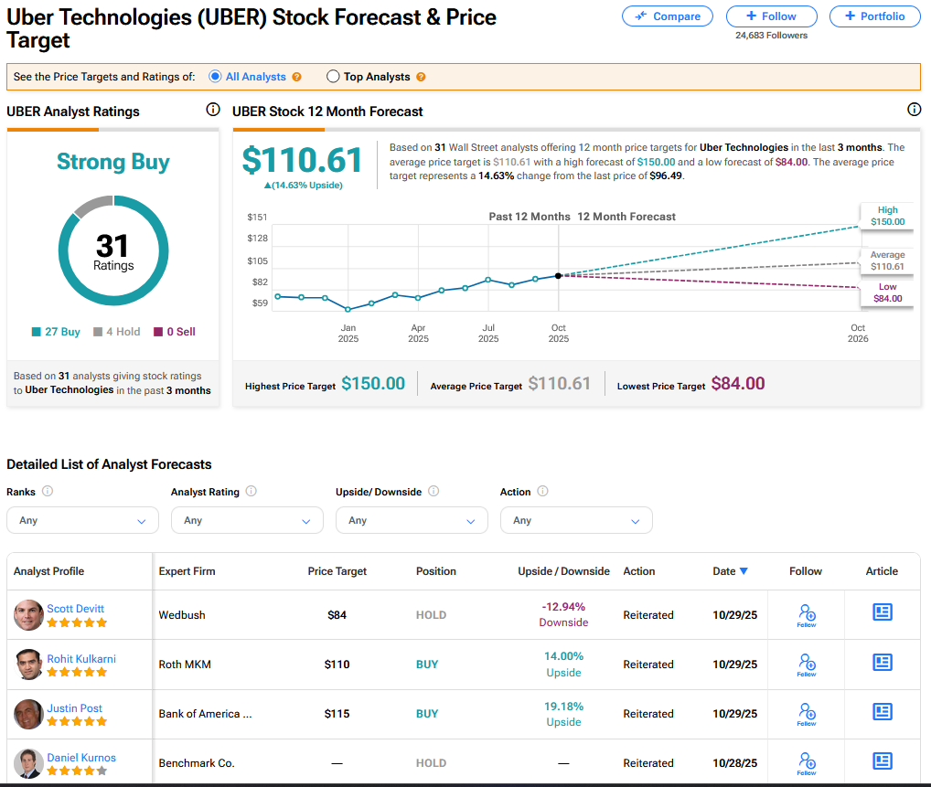This screenshot has height=787, width=931.
Task: Open article icon for Scott Devitt
Action: [x=882, y=612]
